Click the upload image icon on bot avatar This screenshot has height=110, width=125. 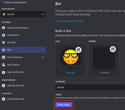79,50
